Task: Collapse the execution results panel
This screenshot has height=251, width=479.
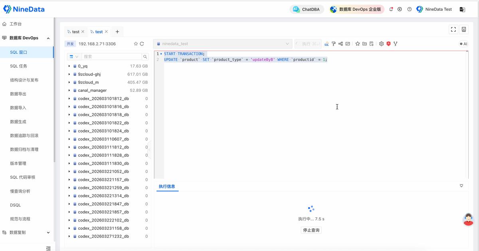Action: [461, 186]
